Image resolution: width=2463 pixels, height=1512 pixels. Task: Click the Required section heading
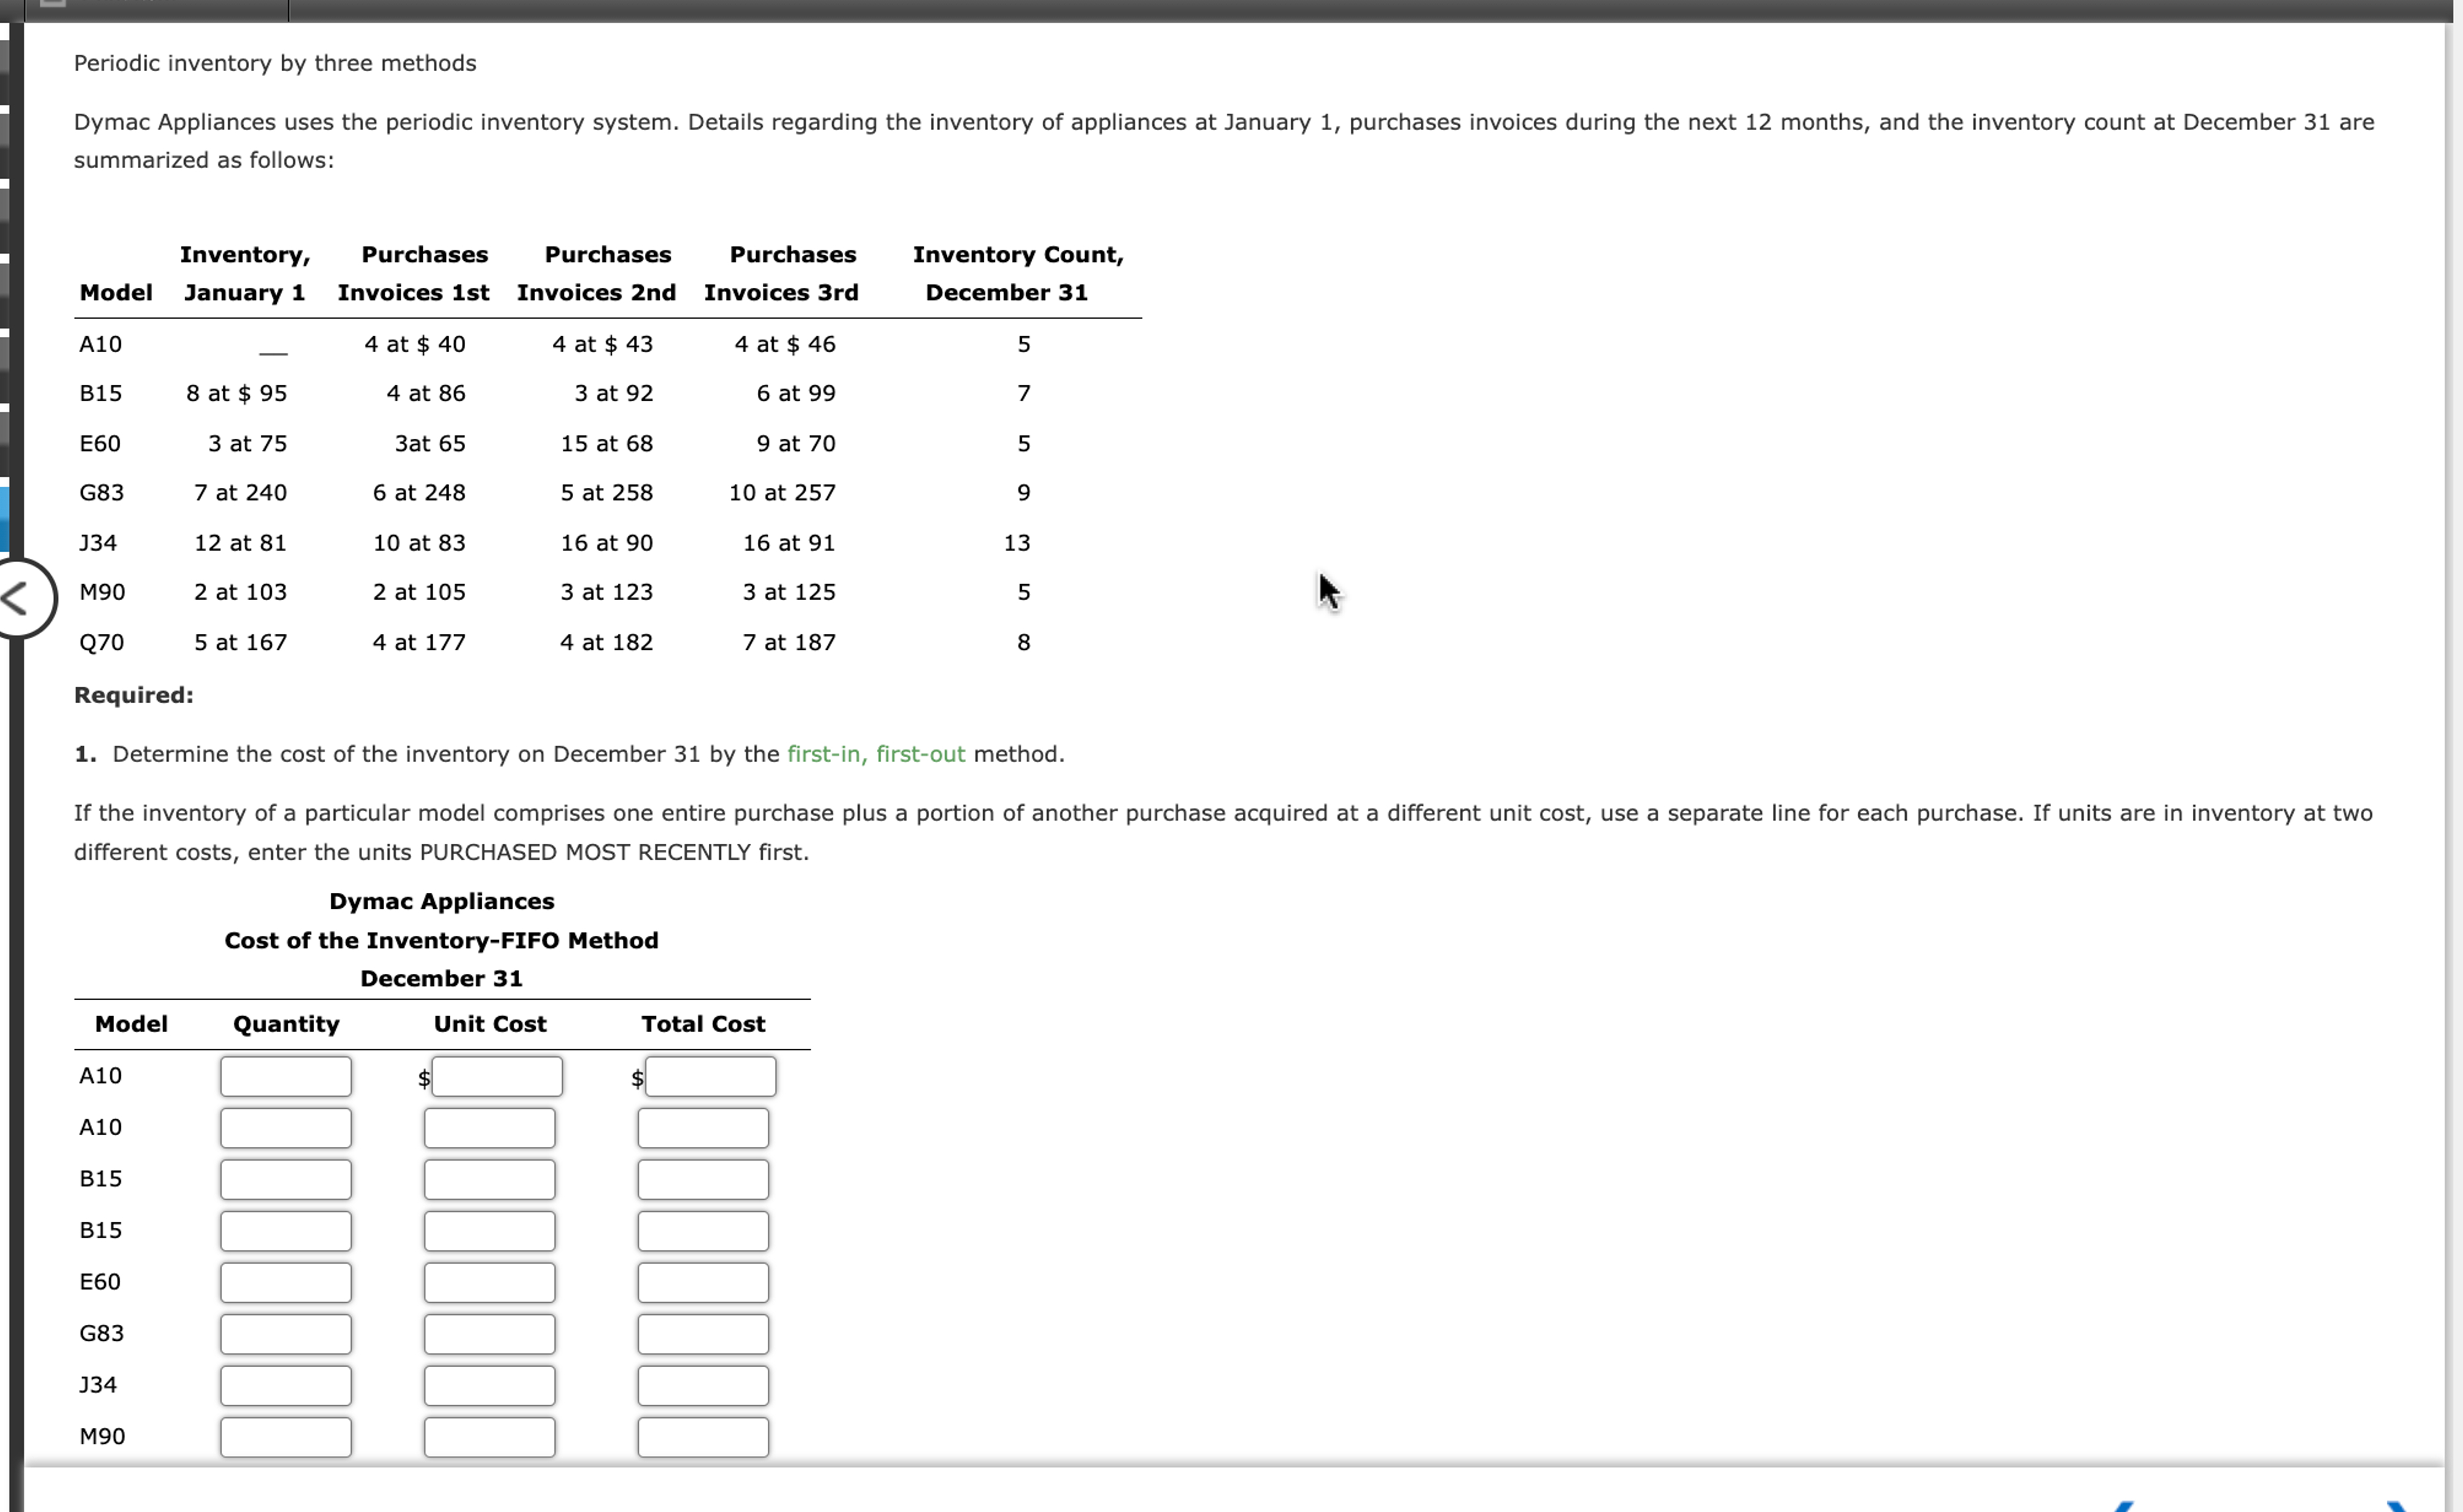(x=133, y=694)
